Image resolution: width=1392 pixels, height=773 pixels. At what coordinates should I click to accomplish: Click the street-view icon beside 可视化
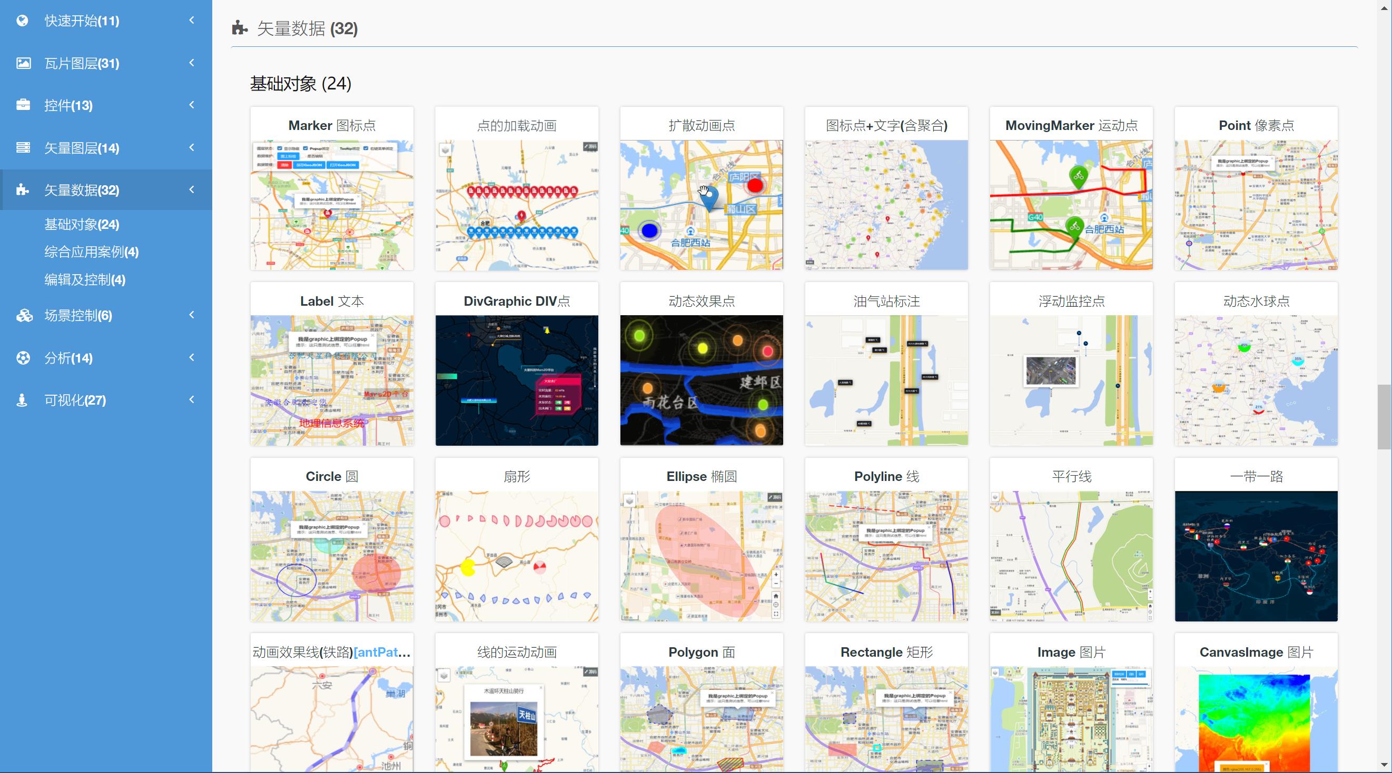point(22,400)
